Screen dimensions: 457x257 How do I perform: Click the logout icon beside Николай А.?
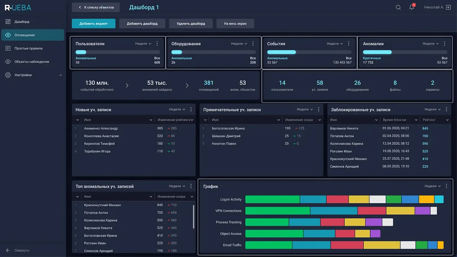(448, 7)
